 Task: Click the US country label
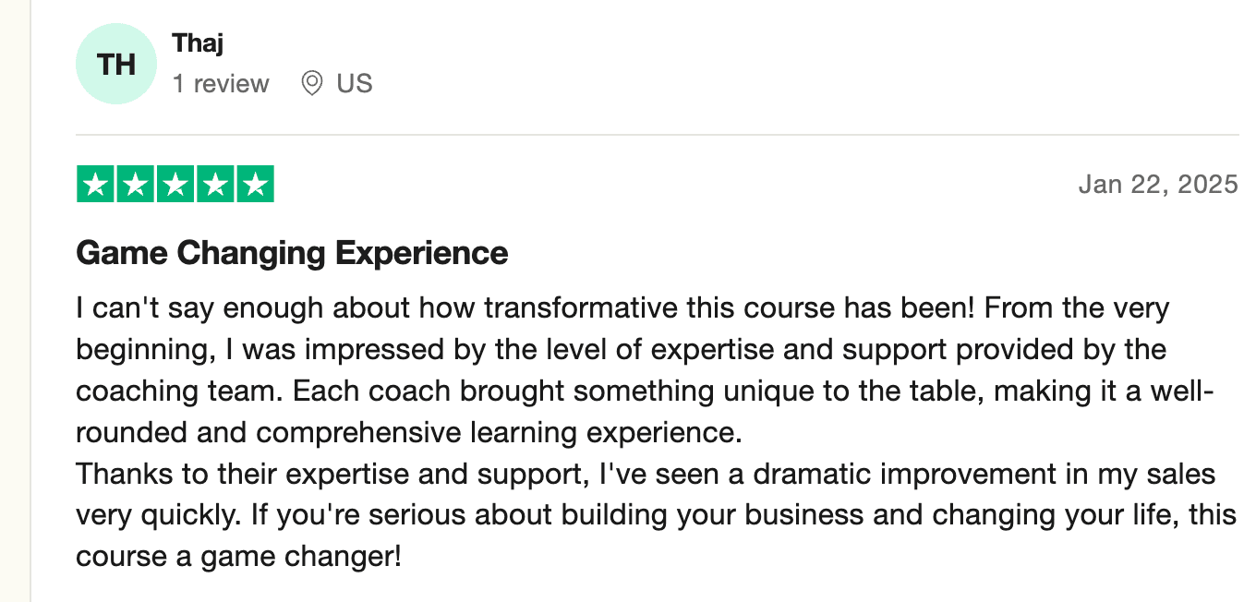354,84
